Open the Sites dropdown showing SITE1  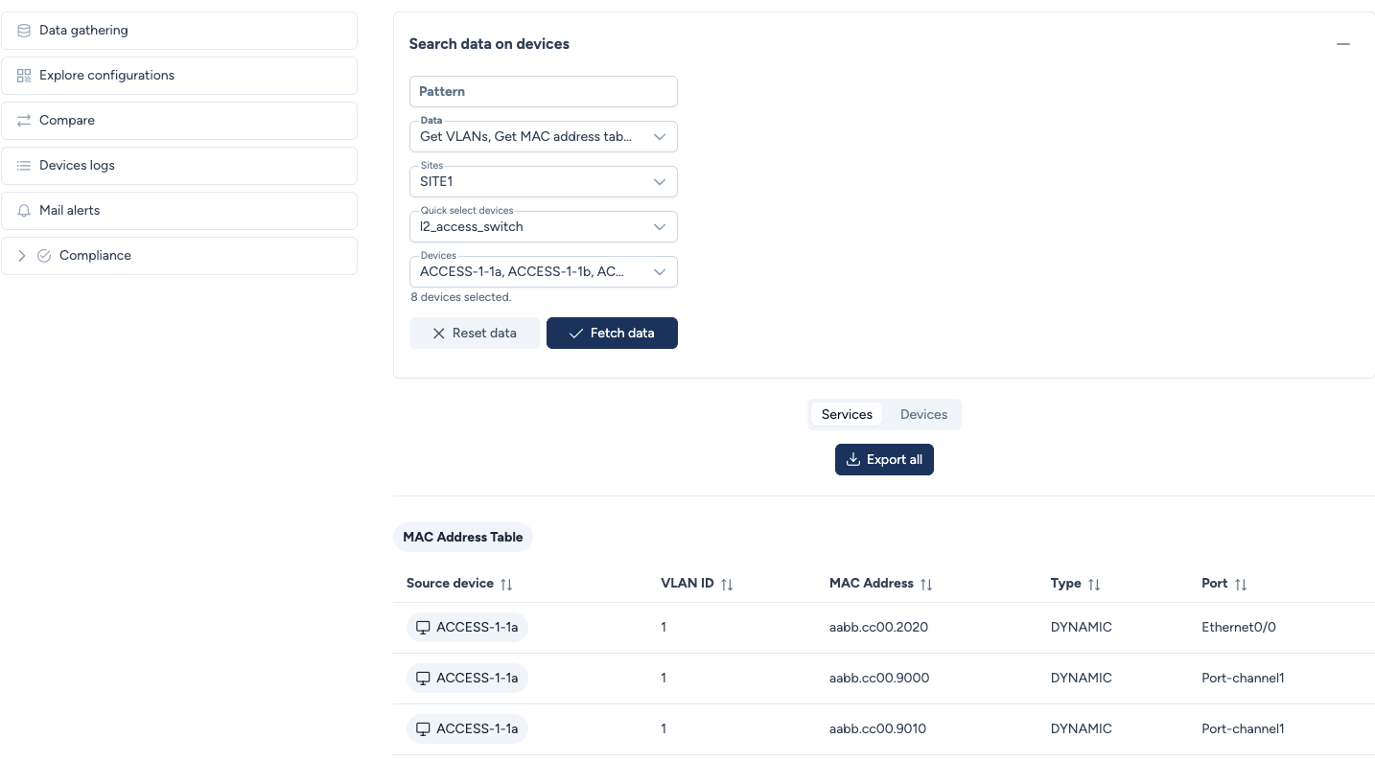point(543,182)
